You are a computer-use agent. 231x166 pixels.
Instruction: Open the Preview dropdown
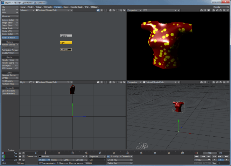pos(202,160)
